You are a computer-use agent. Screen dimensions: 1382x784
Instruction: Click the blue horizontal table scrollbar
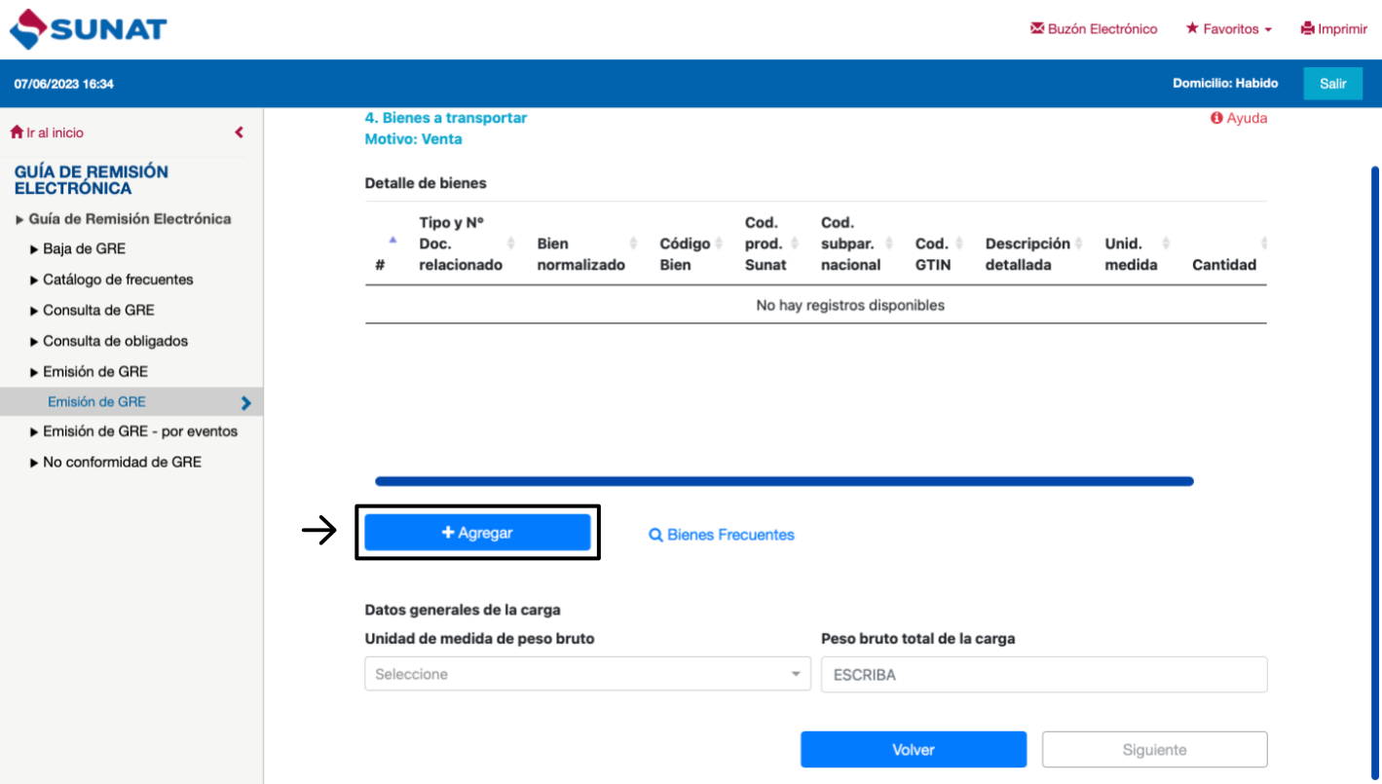click(784, 481)
